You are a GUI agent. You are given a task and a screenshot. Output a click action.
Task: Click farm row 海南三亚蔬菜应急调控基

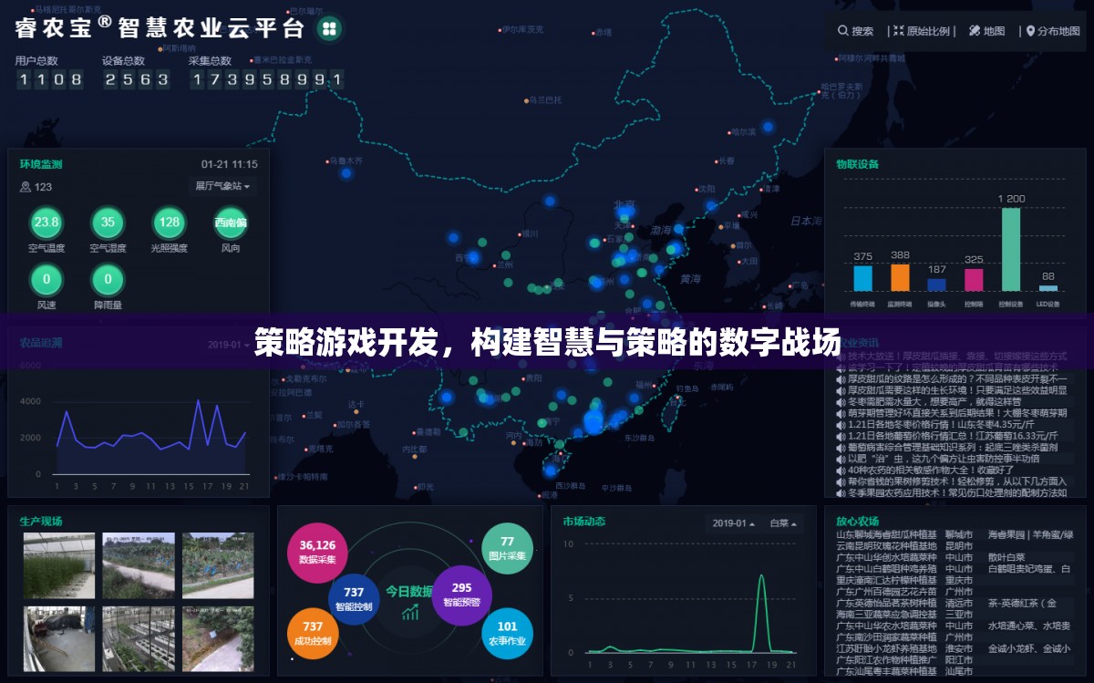point(955,615)
